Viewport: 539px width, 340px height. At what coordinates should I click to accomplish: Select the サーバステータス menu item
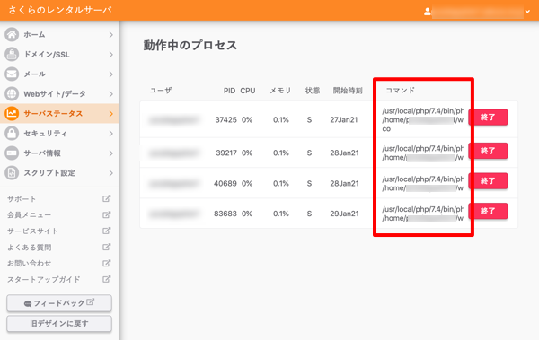tap(59, 114)
